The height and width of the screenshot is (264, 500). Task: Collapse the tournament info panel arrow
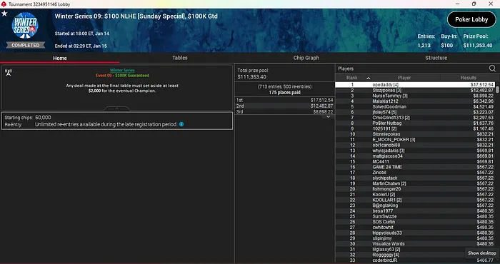tap(116, 108)
